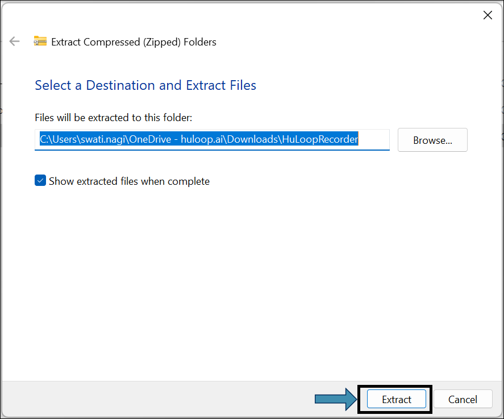Click the zipped folder icon in title

click(40, 42)
